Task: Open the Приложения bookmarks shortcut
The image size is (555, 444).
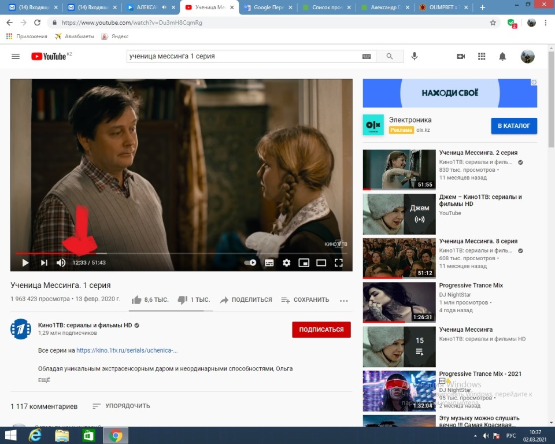Action: point(27,36)
